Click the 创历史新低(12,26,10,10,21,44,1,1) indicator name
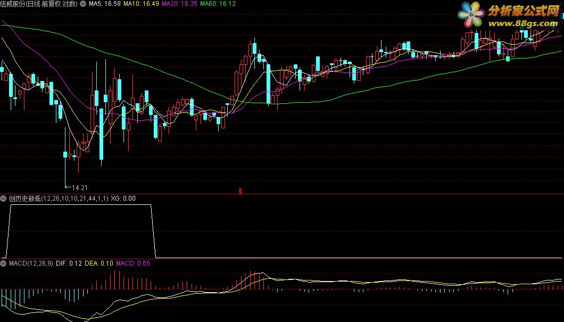Image resolution: width=564 pixels, height=322 pixels. pos(59,199)
